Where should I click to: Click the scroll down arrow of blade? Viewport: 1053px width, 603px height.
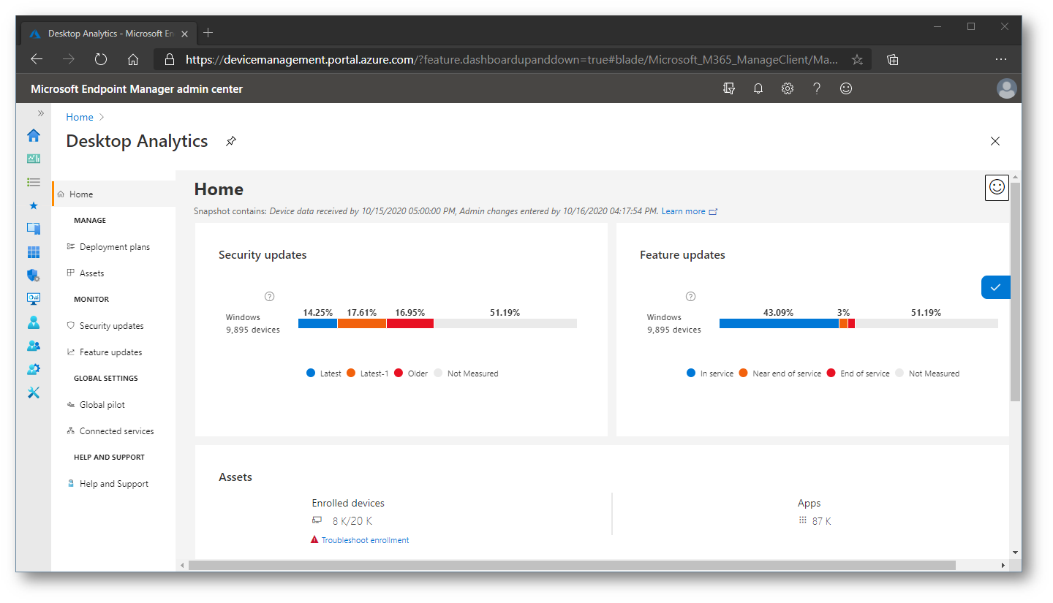(1015, 553)
